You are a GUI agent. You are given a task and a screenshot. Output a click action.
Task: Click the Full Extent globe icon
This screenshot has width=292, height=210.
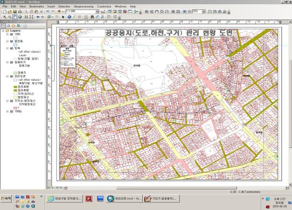[20, 17]
